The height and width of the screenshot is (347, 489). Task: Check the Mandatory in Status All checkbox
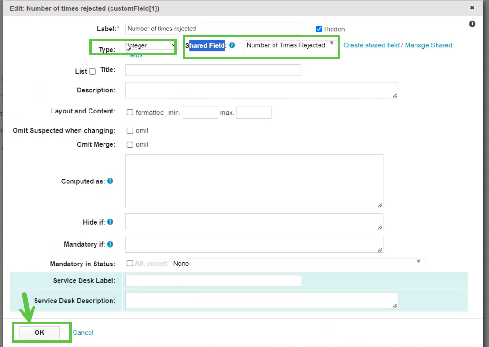tap(130, 264)
